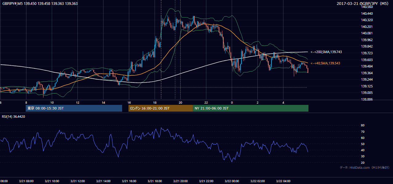Click the 3/21 10:00 date label

52,181
